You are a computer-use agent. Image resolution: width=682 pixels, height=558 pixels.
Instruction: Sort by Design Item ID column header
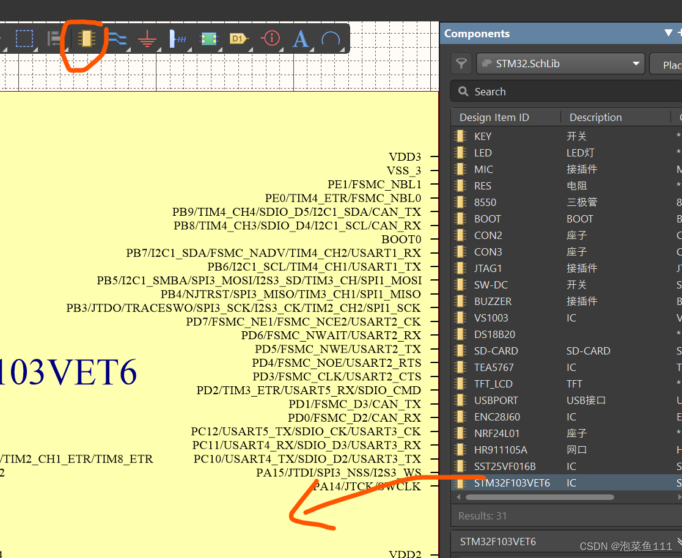(494, 117)
